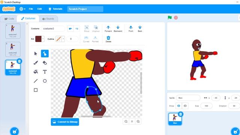Screen dimensions: 240x135
Task: Switch to the Code tab
Action: coord(9,19)
